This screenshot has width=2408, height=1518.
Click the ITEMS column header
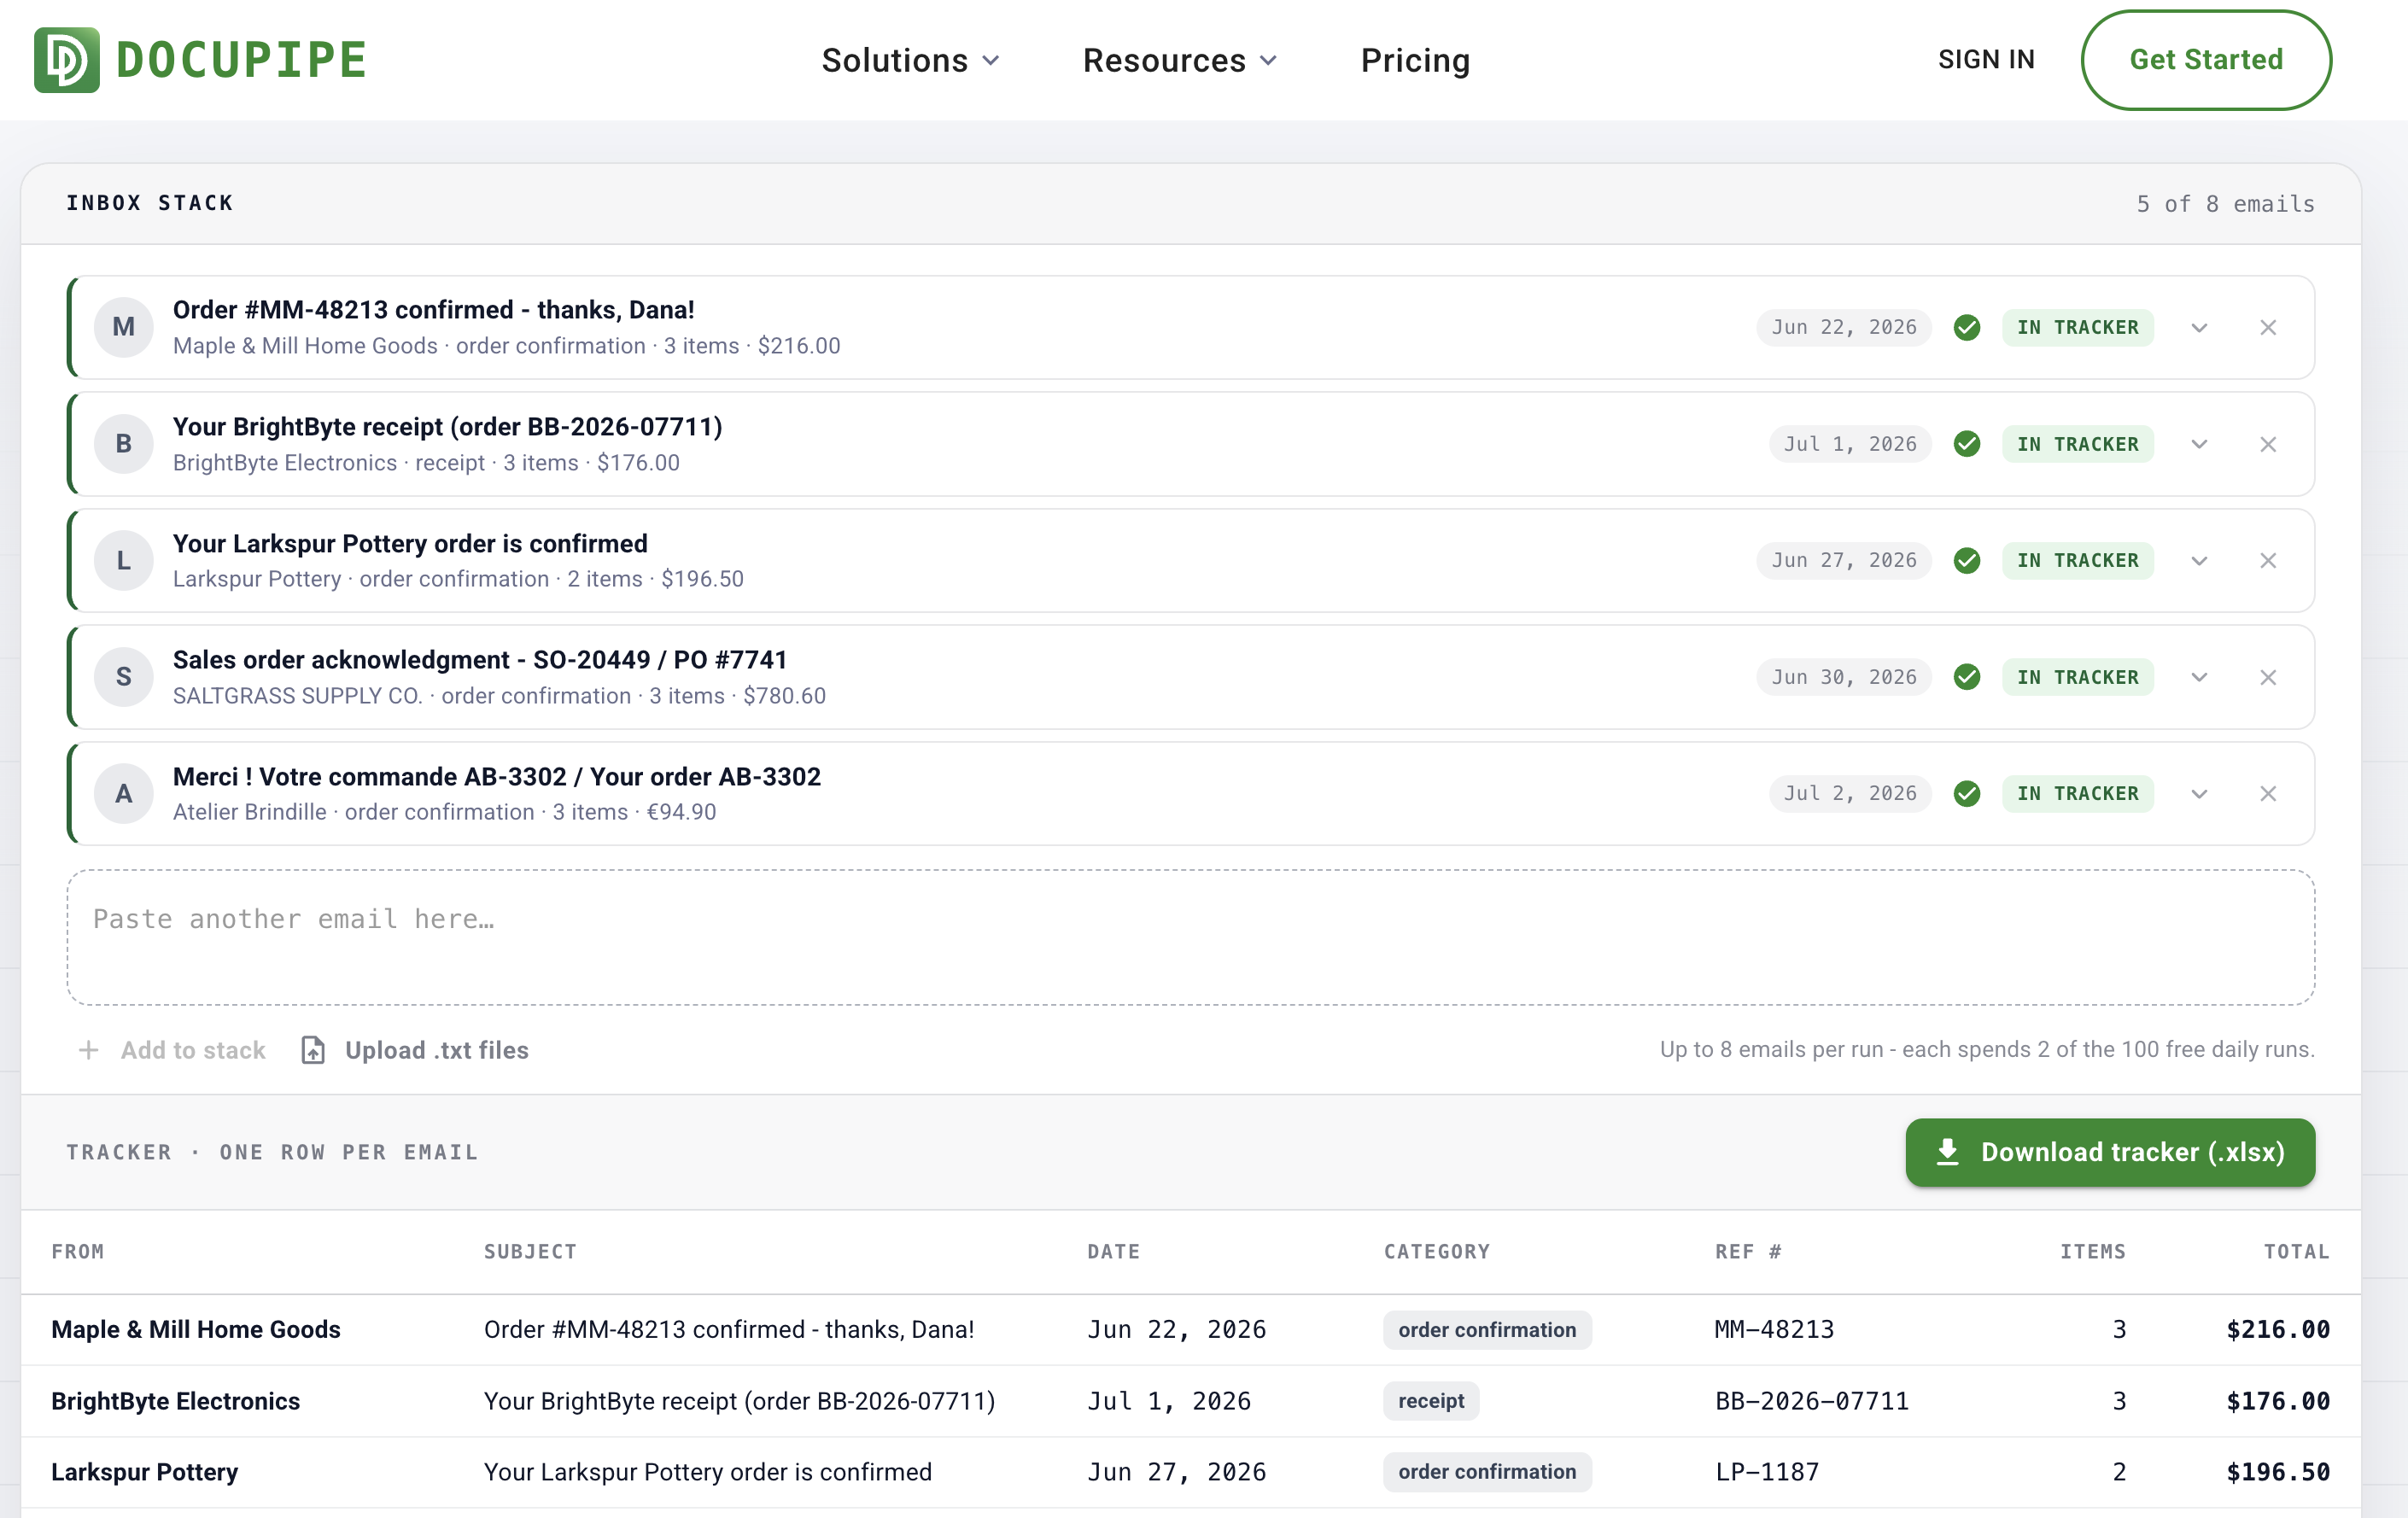[2093, 1252]
